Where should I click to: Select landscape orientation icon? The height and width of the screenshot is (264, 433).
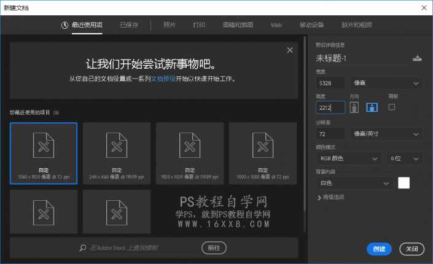[372, 107]
